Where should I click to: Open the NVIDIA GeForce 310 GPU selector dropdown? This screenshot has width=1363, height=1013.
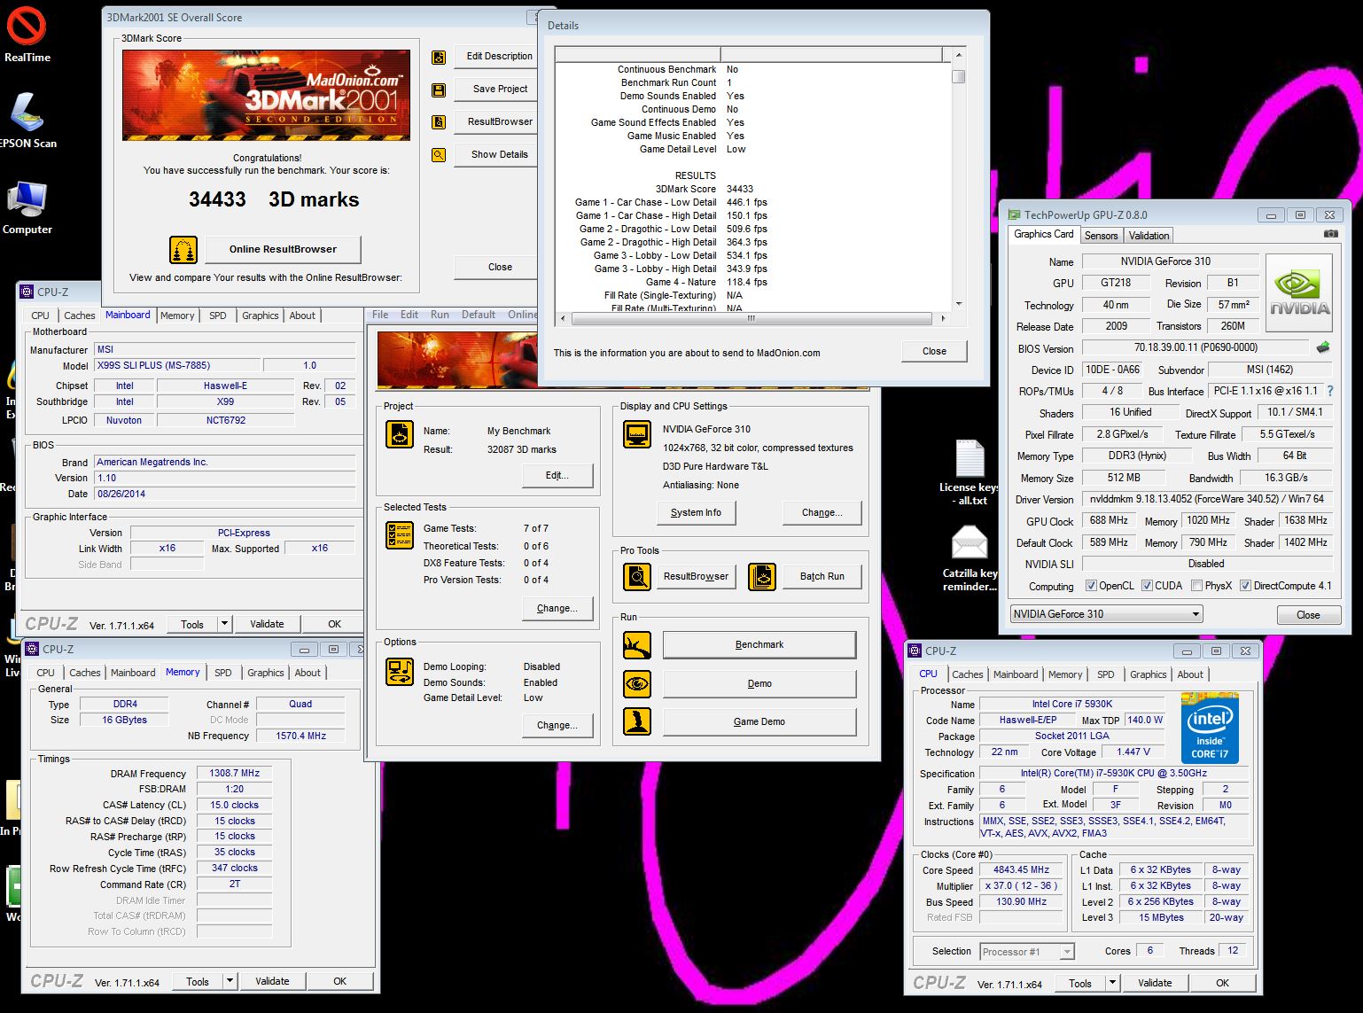[1106, 614]
